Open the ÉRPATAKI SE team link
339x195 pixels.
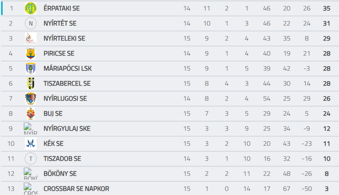[62, 8]
